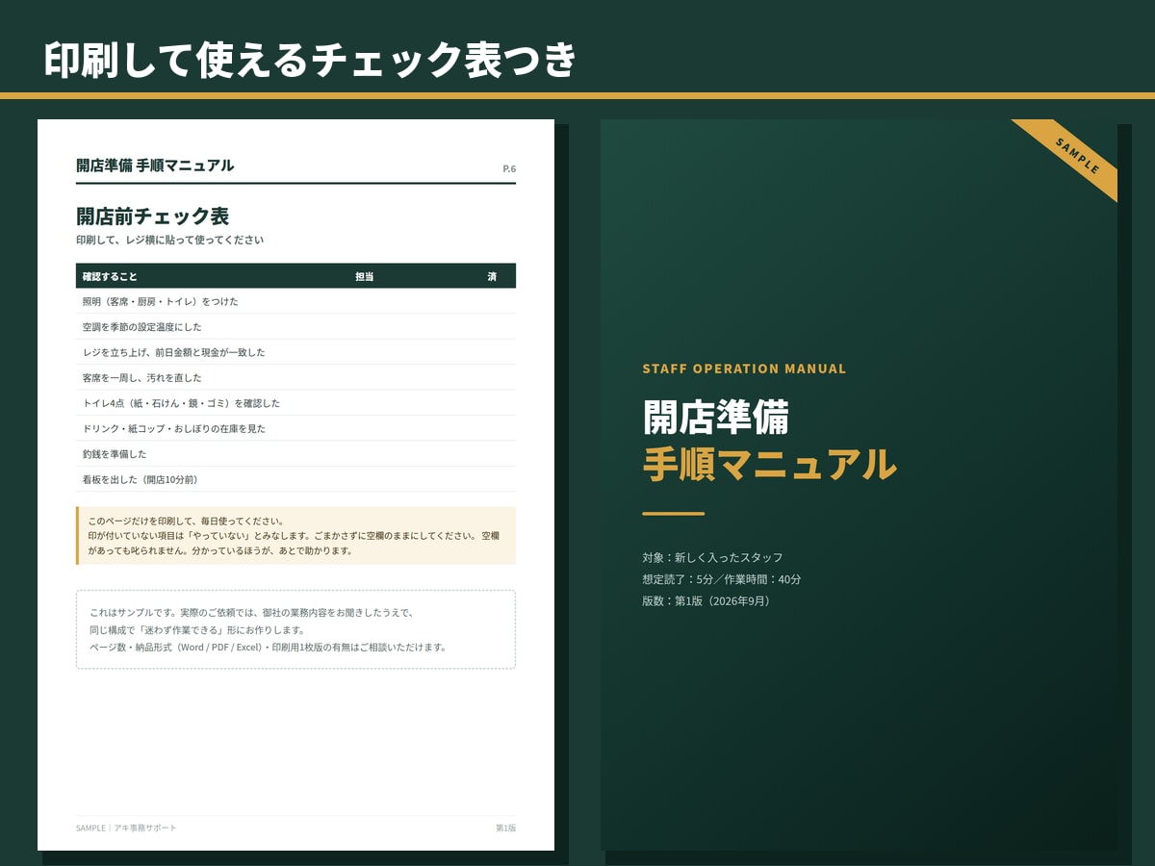Click the gold cover title 手順マニュアル
1155x866 pixels.
tap(769, 465)
